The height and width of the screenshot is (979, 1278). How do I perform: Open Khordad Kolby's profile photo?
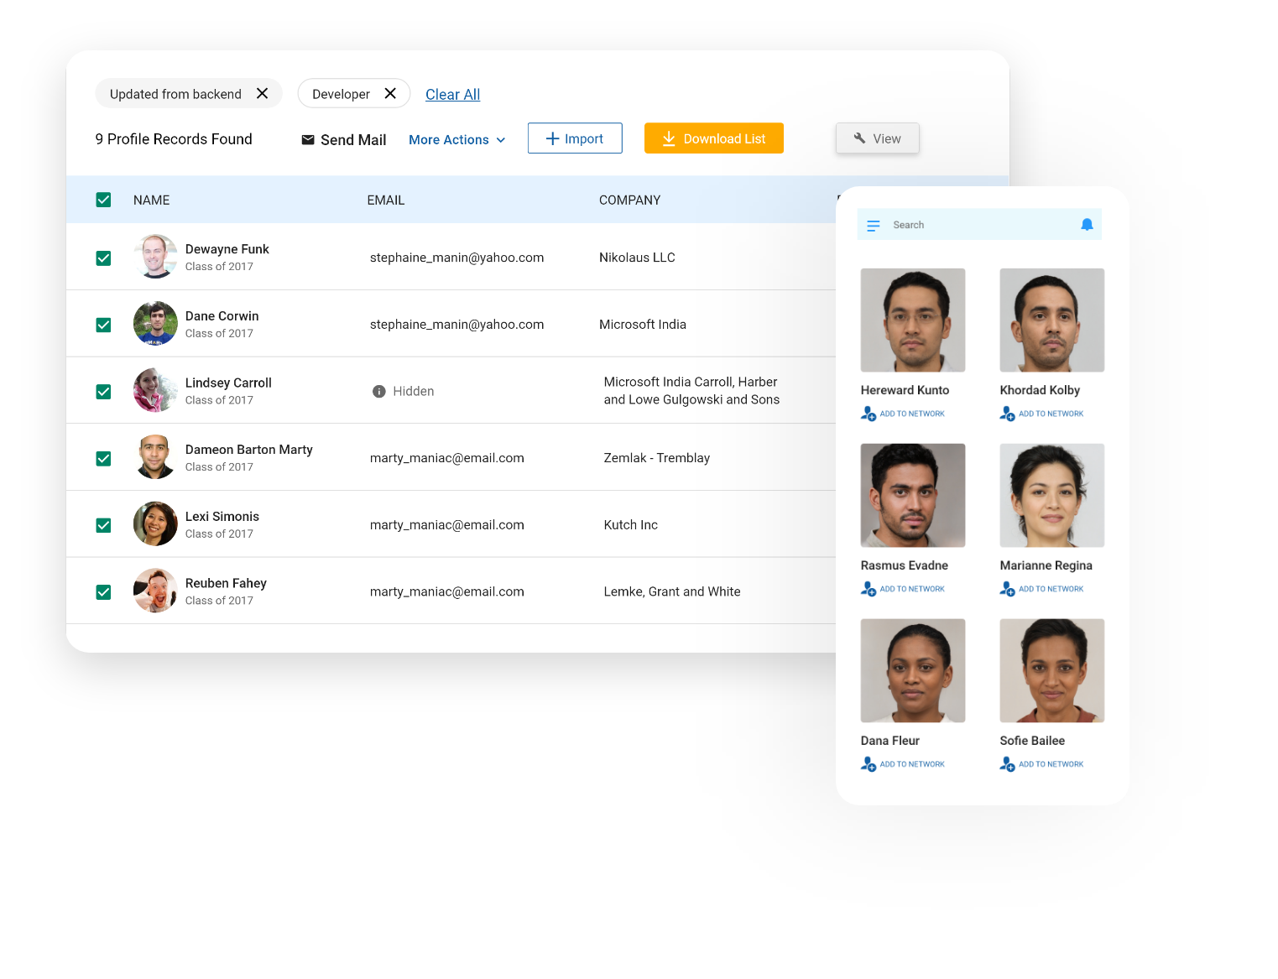tap(1051, 320)
